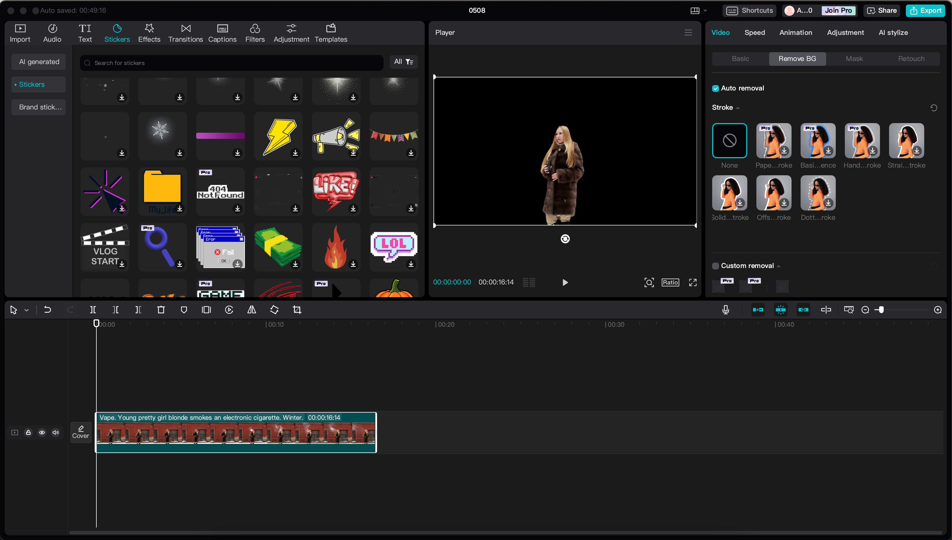This screenshot has width=952, height=540.
Task: Toggle track visibility eye icon
Action: [42, 433]
